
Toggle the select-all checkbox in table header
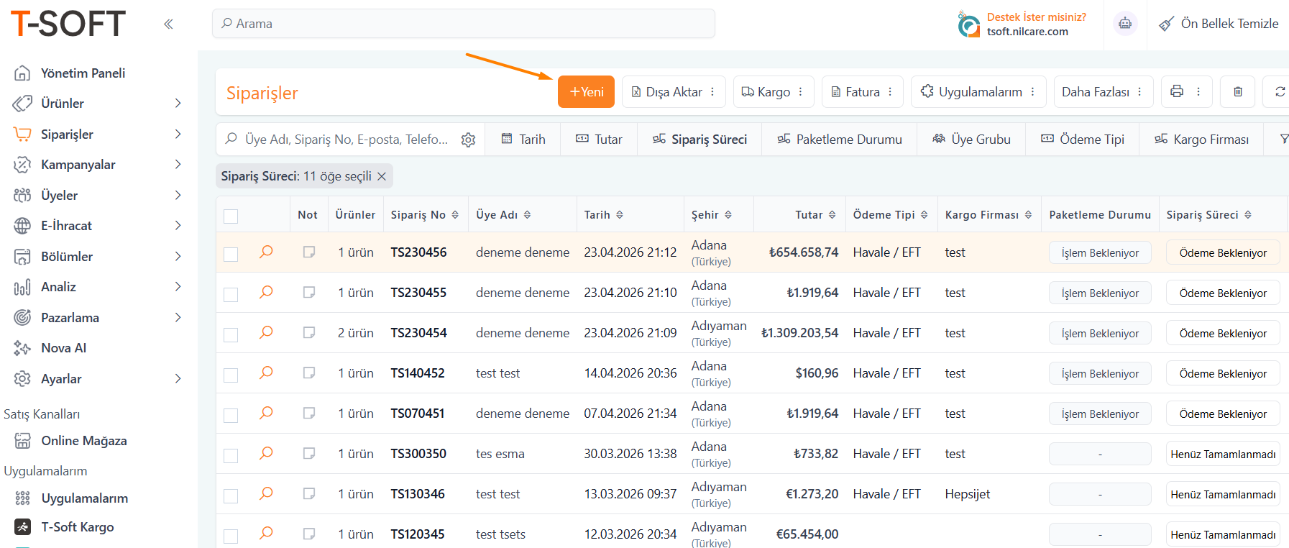pos(231,216)
